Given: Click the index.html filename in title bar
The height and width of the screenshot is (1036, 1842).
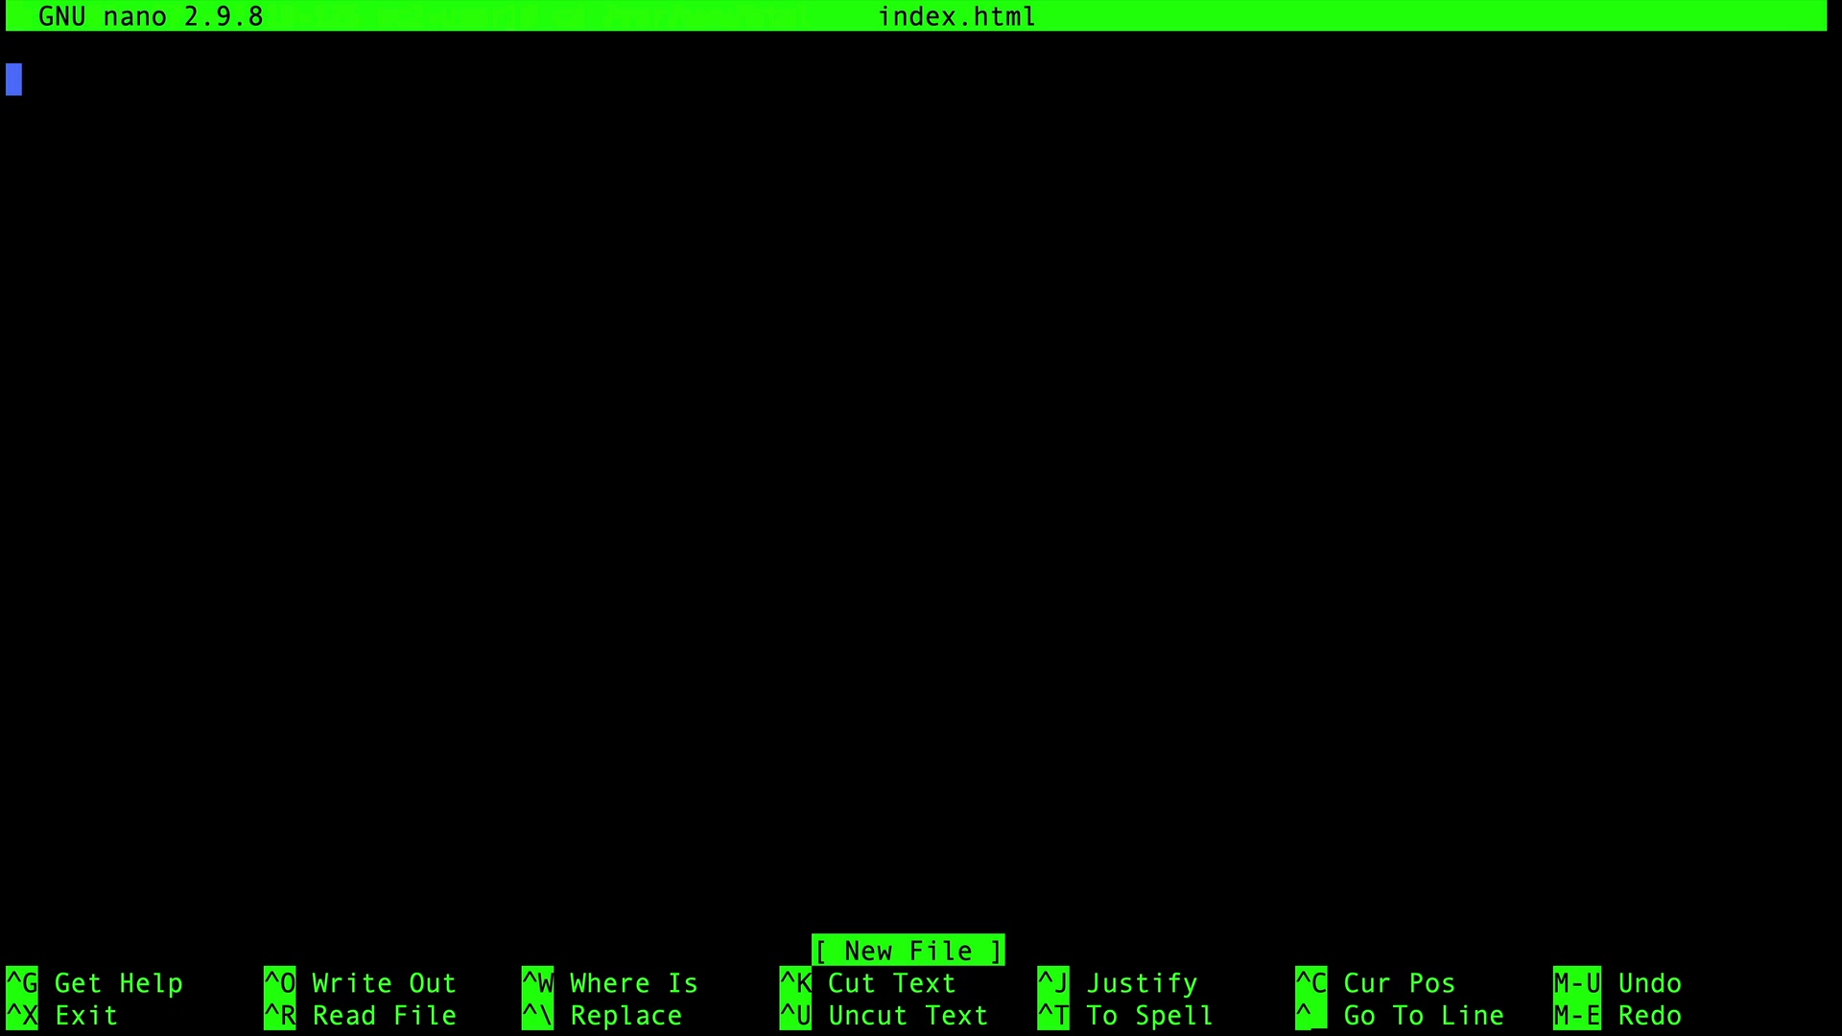Looking at the screenshot, I should (x=956, y=16).
